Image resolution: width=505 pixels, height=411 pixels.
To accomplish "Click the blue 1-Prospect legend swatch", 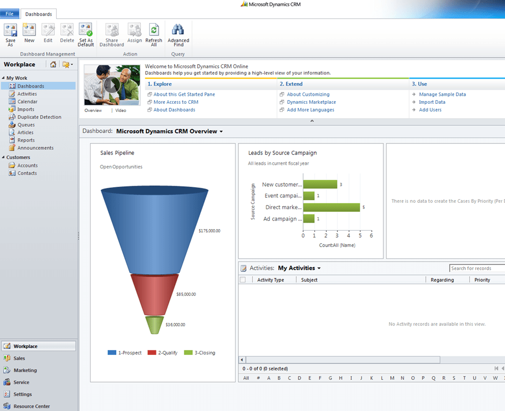I will pyautogui.click(x=112, y=353).
